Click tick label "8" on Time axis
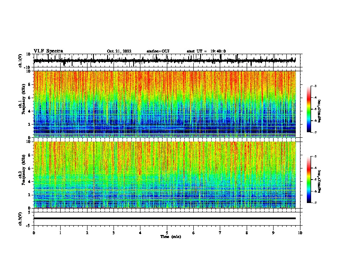 click(x=247, y=233)
